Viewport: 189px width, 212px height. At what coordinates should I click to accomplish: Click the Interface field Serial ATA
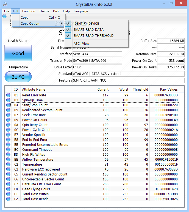tap(97, 54)
